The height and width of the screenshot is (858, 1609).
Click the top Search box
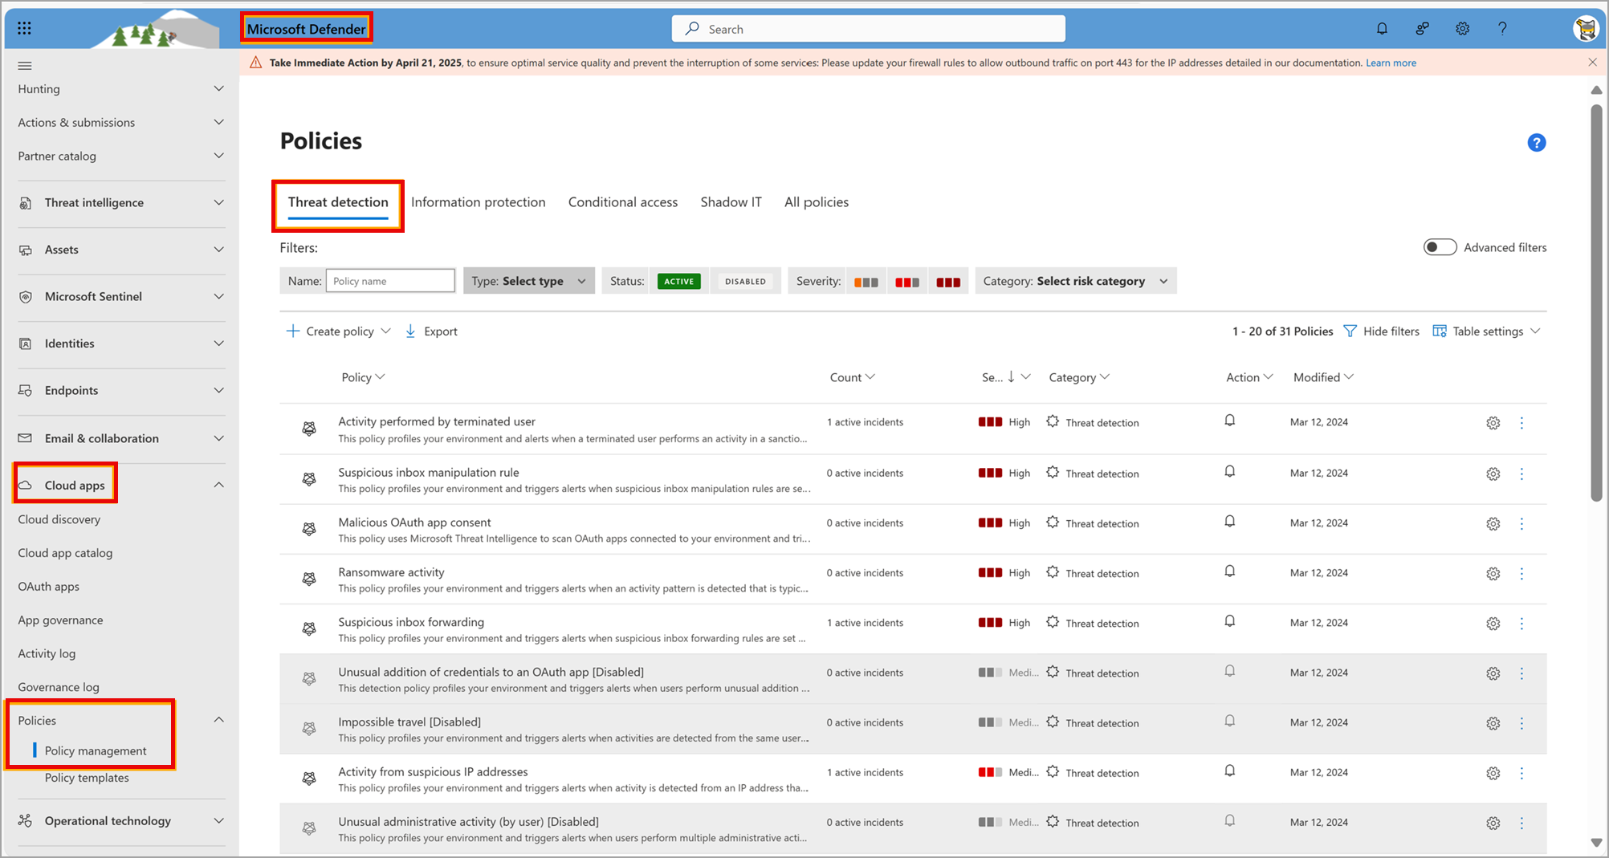(868, 29)
